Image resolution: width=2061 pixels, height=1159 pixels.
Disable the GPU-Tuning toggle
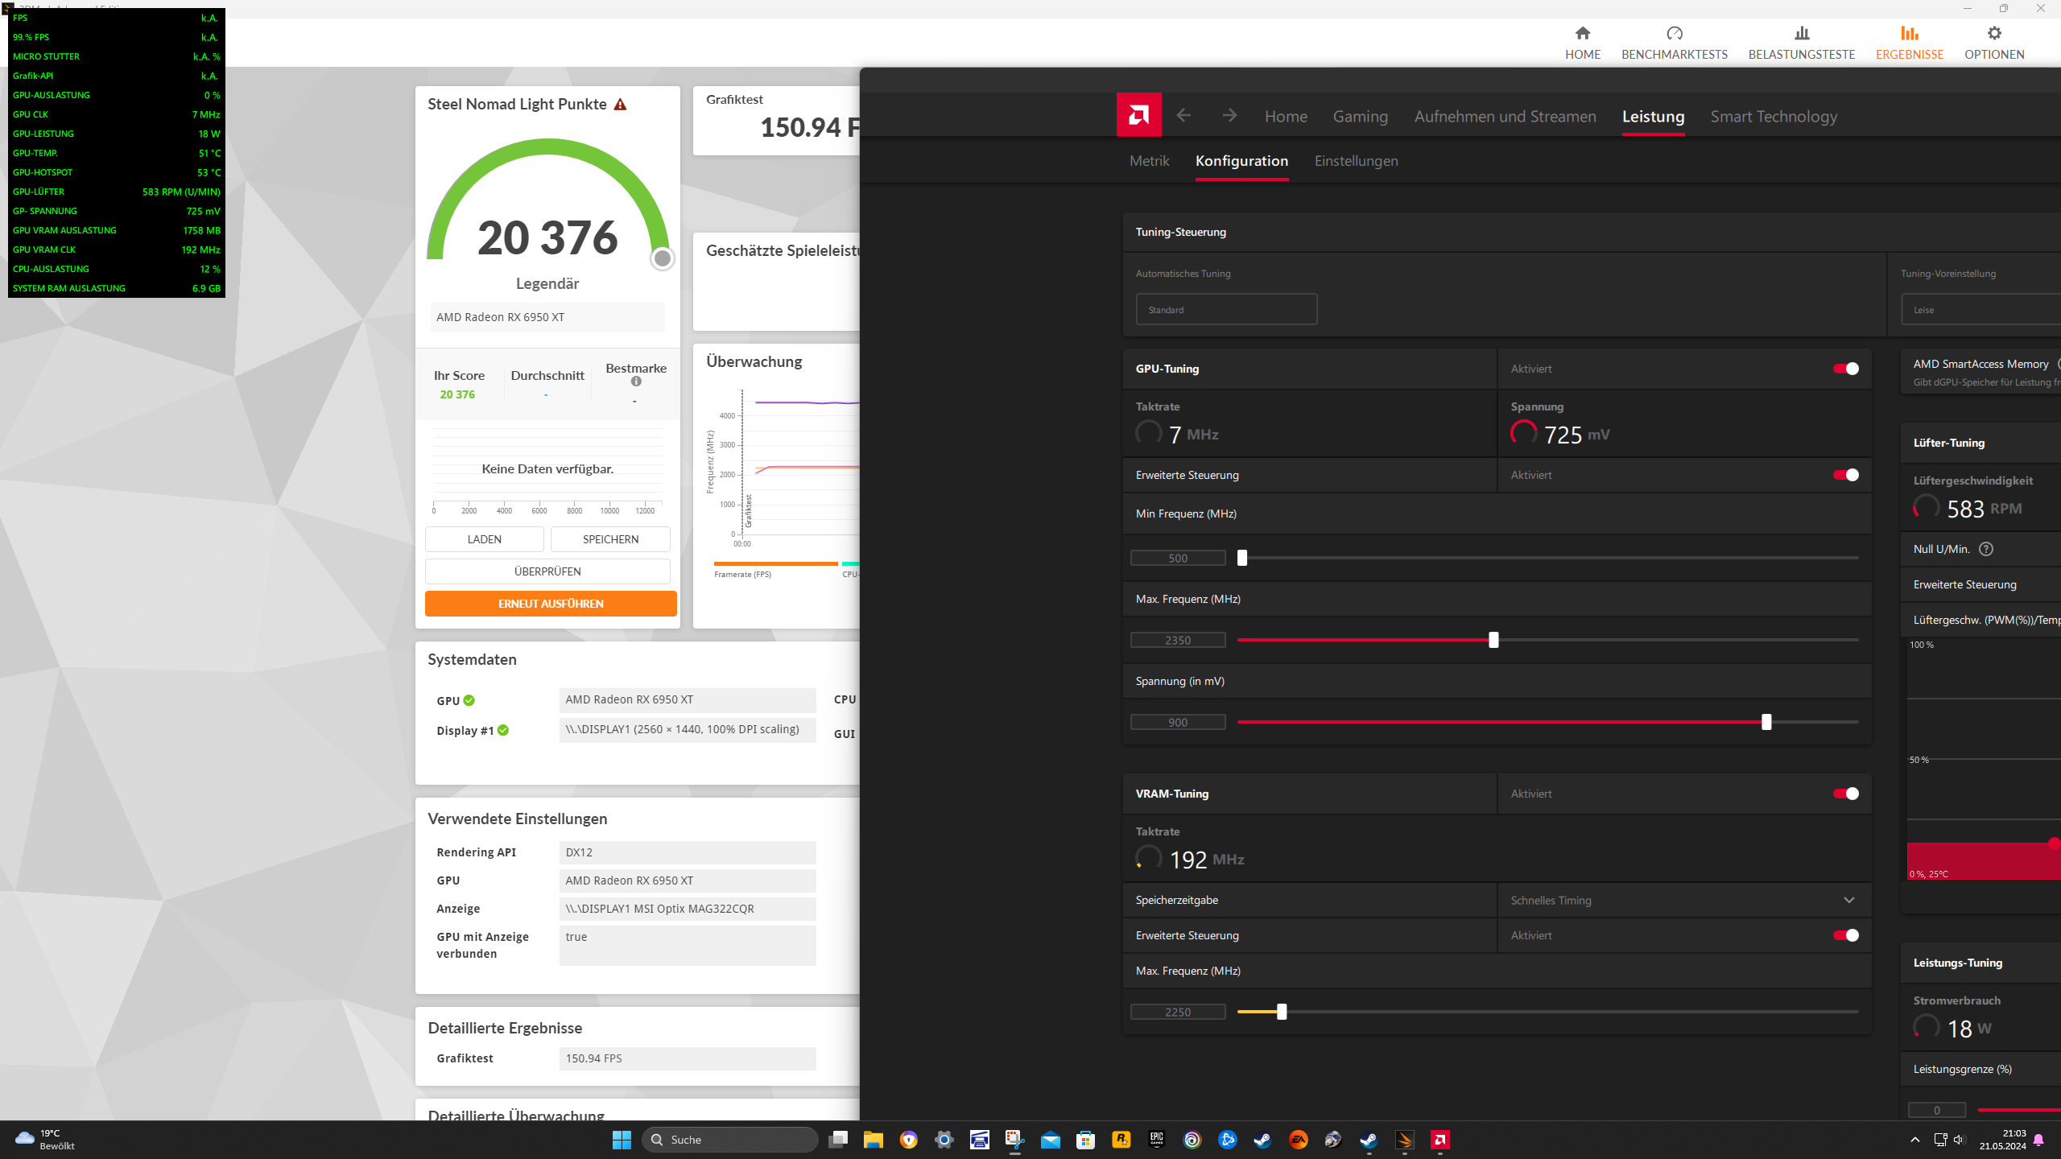click(1845, 369)
